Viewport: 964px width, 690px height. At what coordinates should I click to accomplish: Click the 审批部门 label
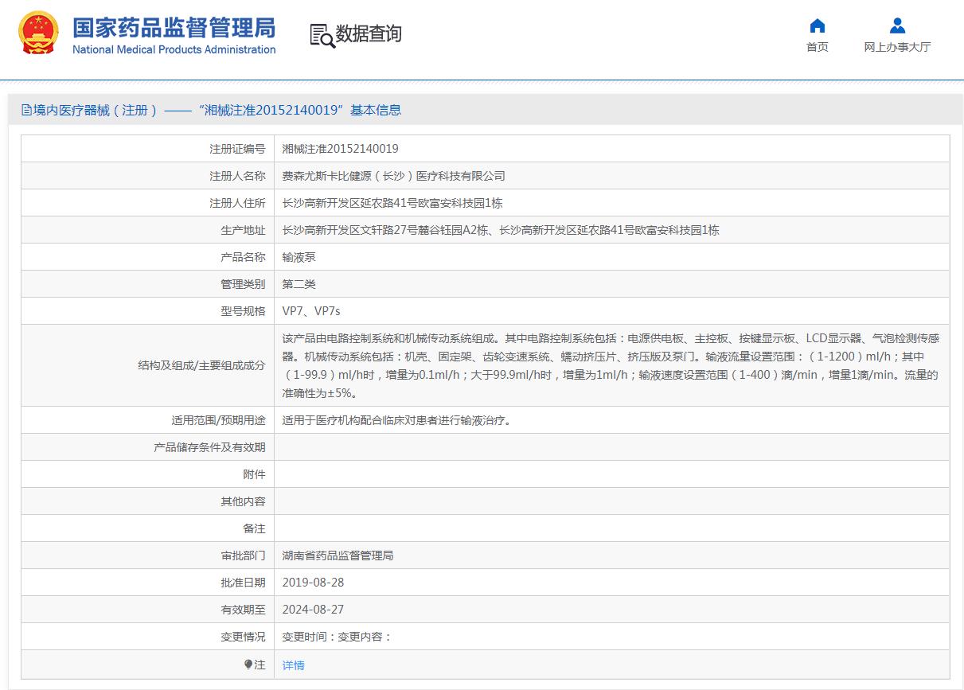click(243, 556)
